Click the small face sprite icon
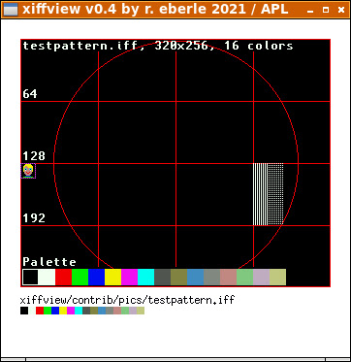Image resolution: width=351 pixels, height=362 pixels. [28, 171]
